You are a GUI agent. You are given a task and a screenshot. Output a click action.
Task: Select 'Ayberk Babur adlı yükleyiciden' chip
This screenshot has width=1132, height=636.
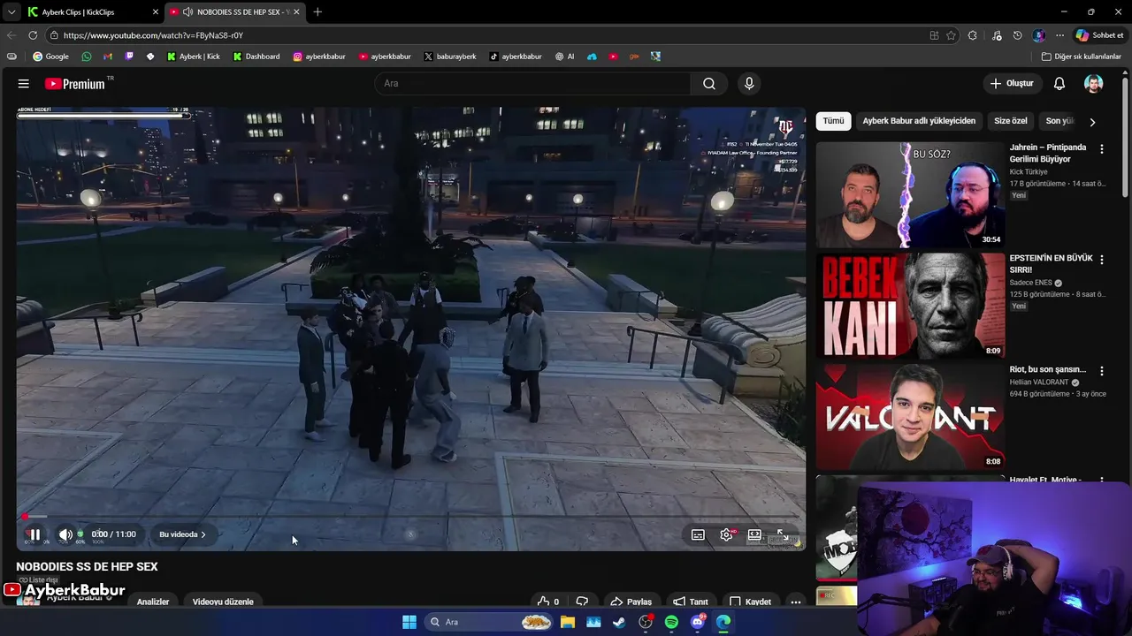click(919, 121)
